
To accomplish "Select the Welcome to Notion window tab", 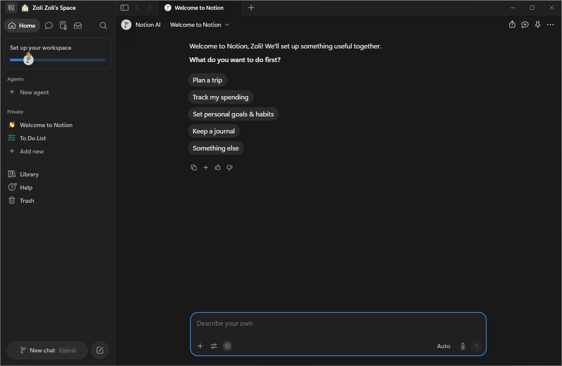I will [x=200, y=8].
